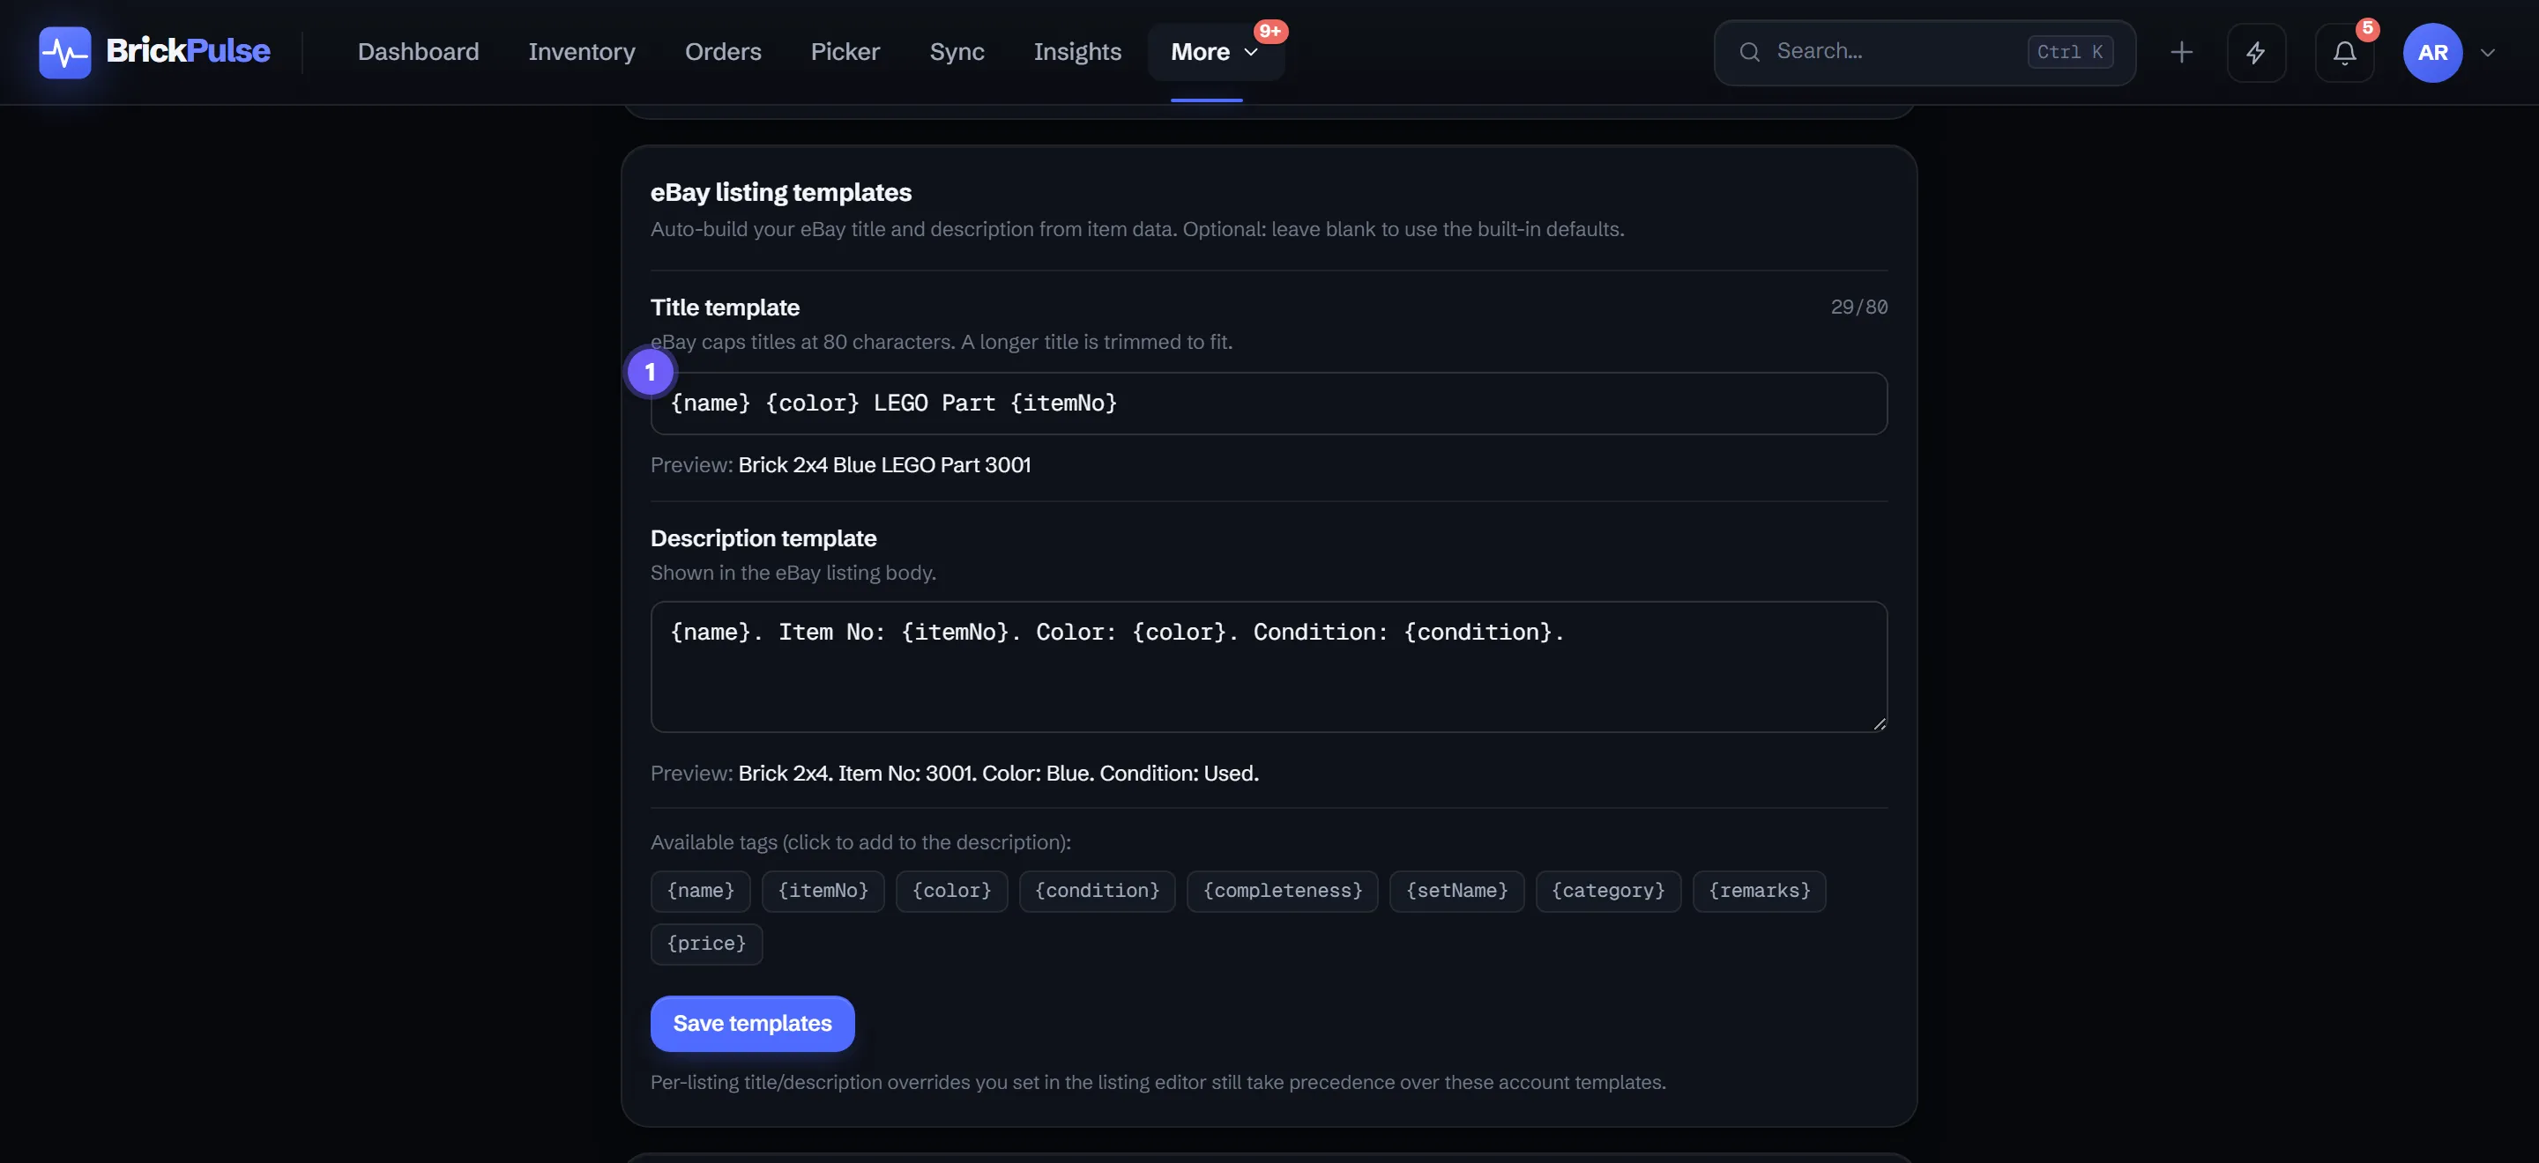Open the More dropdown menu
The height and width of the screenshot is (1163, 2539).
coord(1216,52)
